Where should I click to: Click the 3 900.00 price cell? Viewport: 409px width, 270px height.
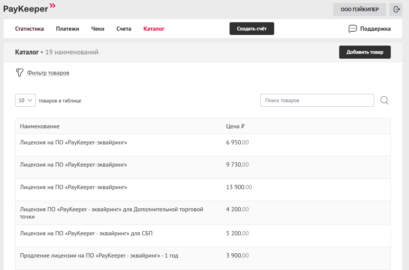tap(237, 256)
